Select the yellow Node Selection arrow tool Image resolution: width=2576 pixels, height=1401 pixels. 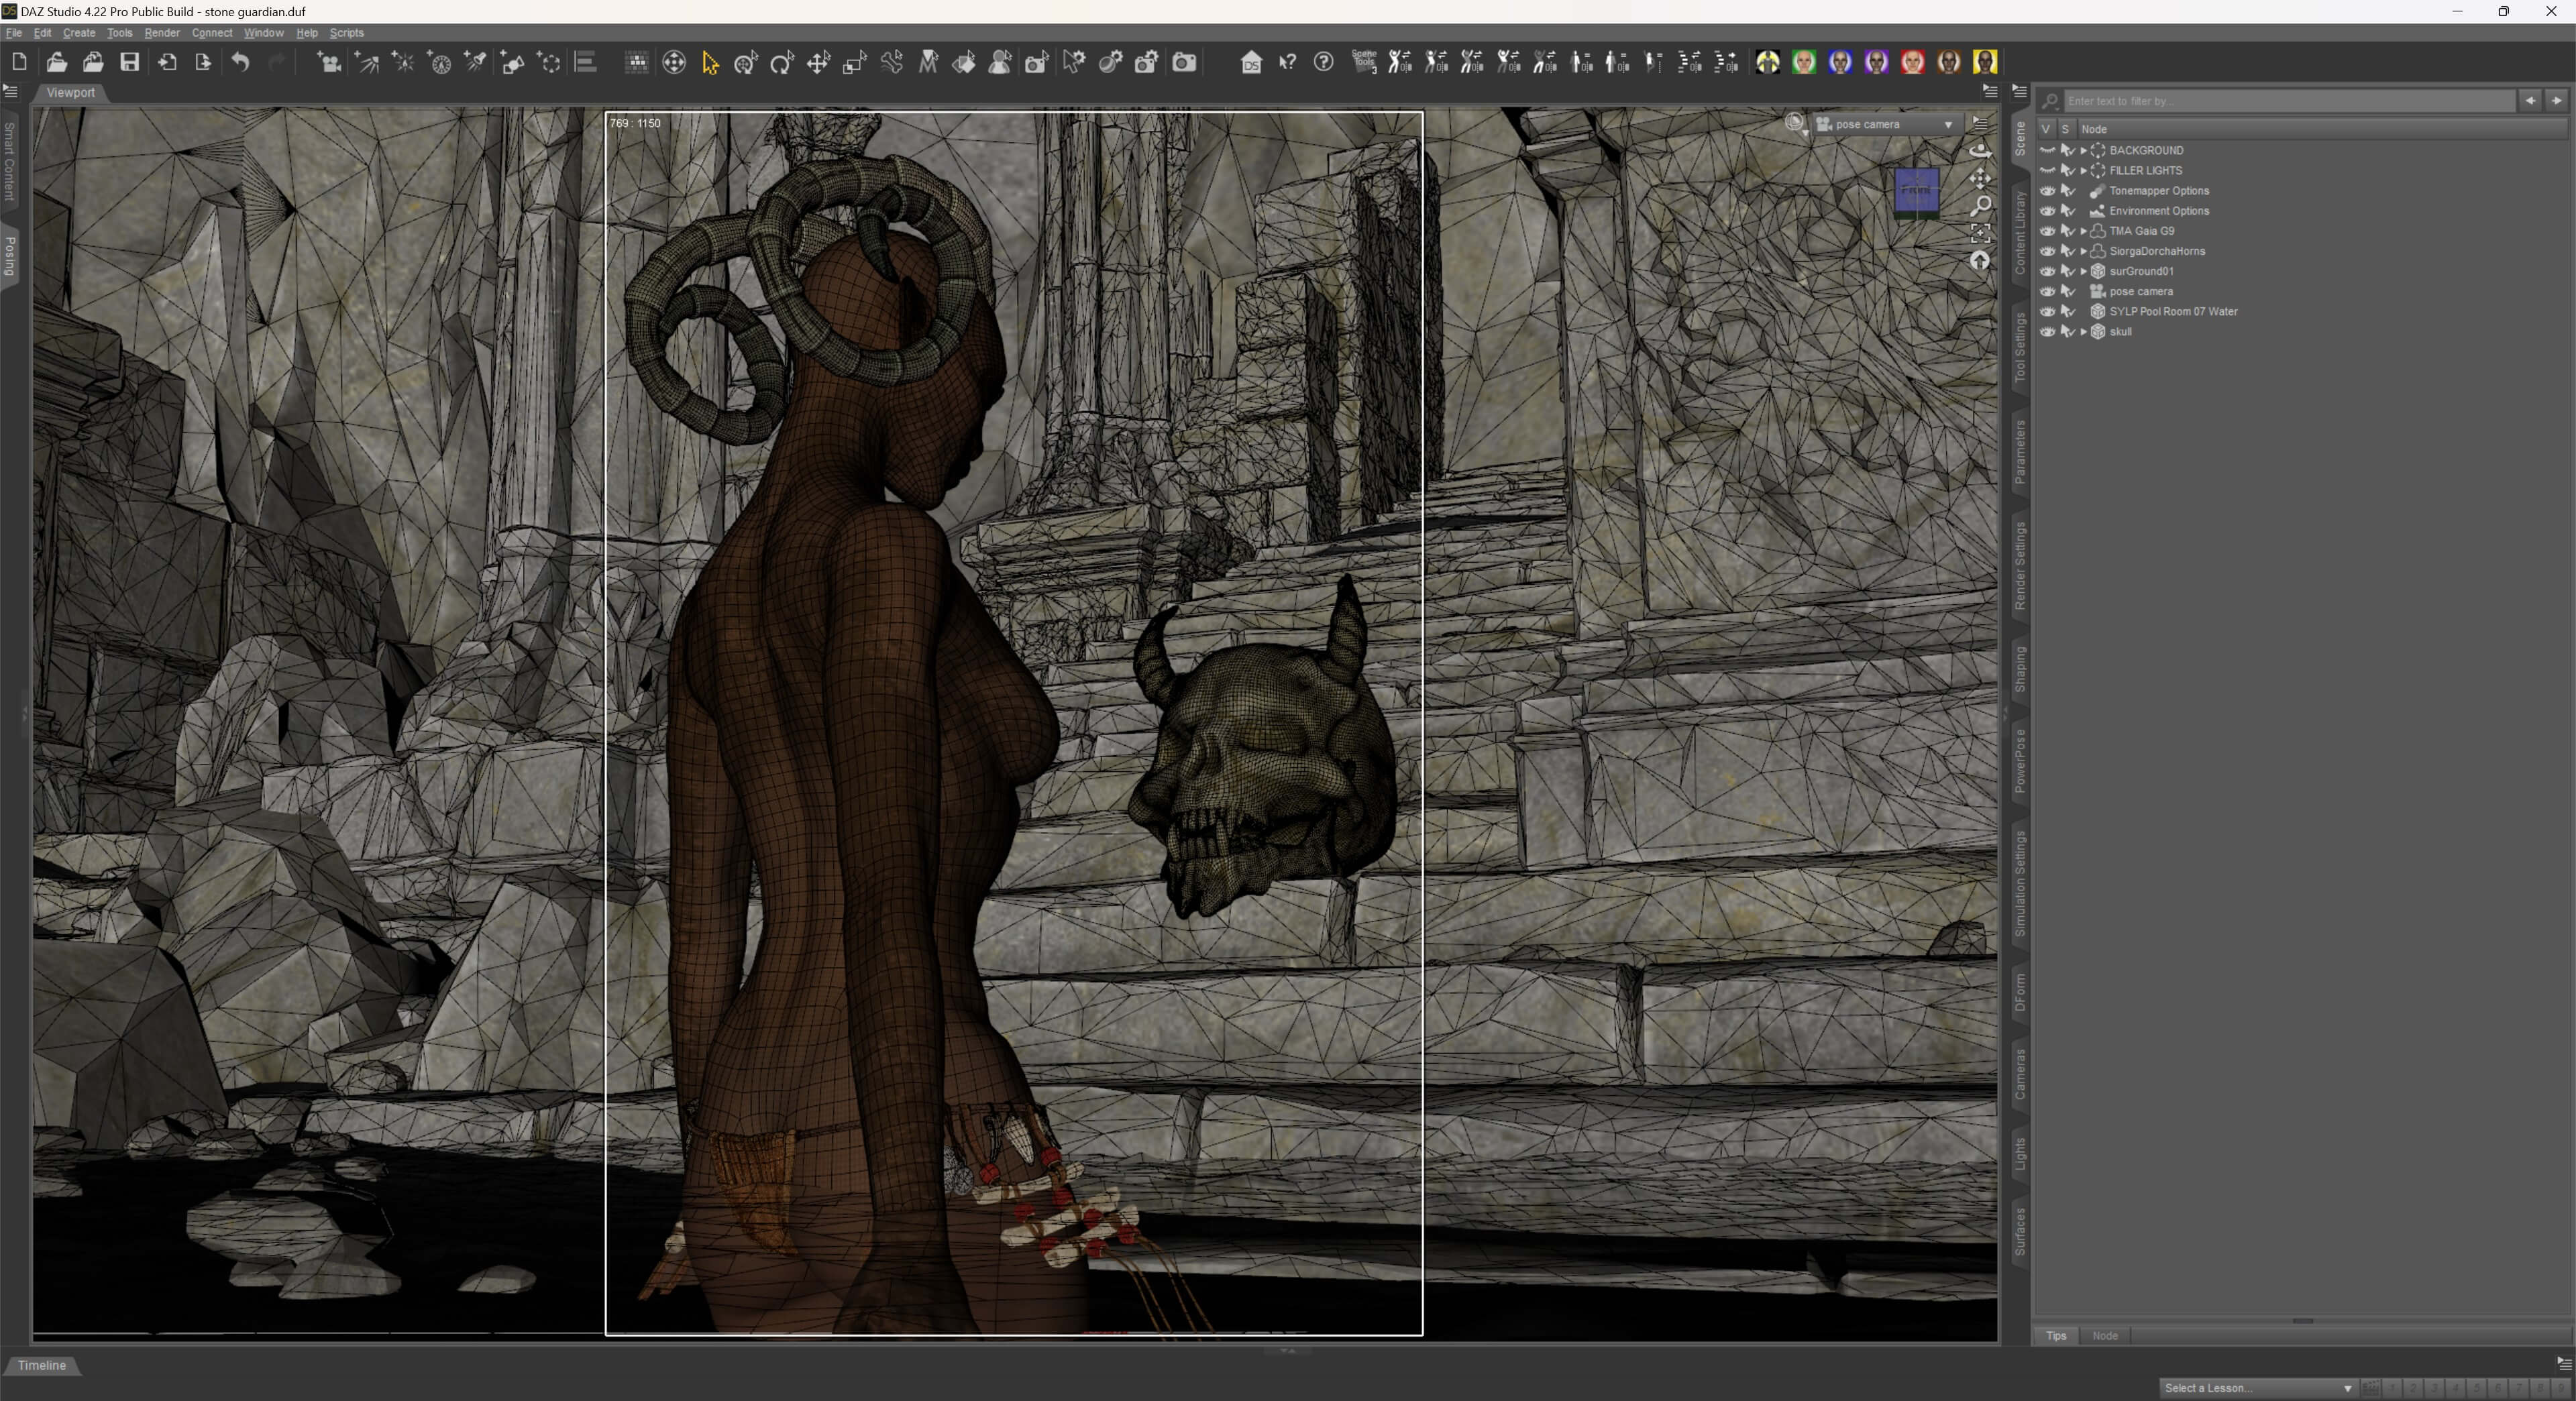click(710, 63)
